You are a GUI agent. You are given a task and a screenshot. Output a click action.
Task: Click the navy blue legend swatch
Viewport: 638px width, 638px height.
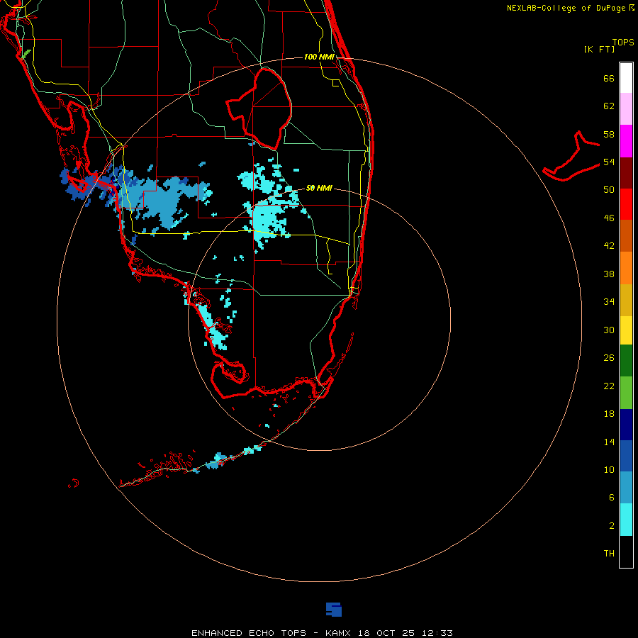click(626, 425)
